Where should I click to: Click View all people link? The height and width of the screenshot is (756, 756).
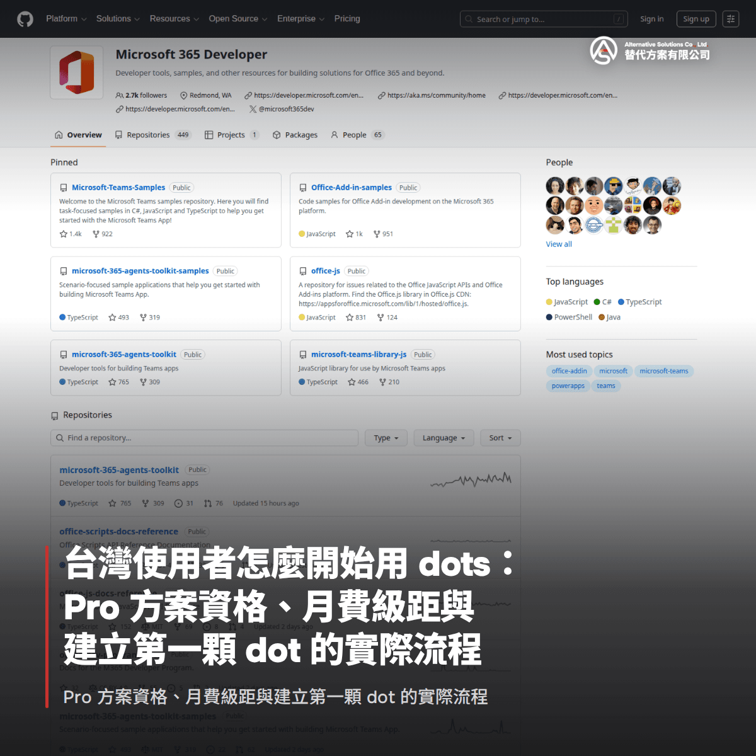[x=559, y=244]
